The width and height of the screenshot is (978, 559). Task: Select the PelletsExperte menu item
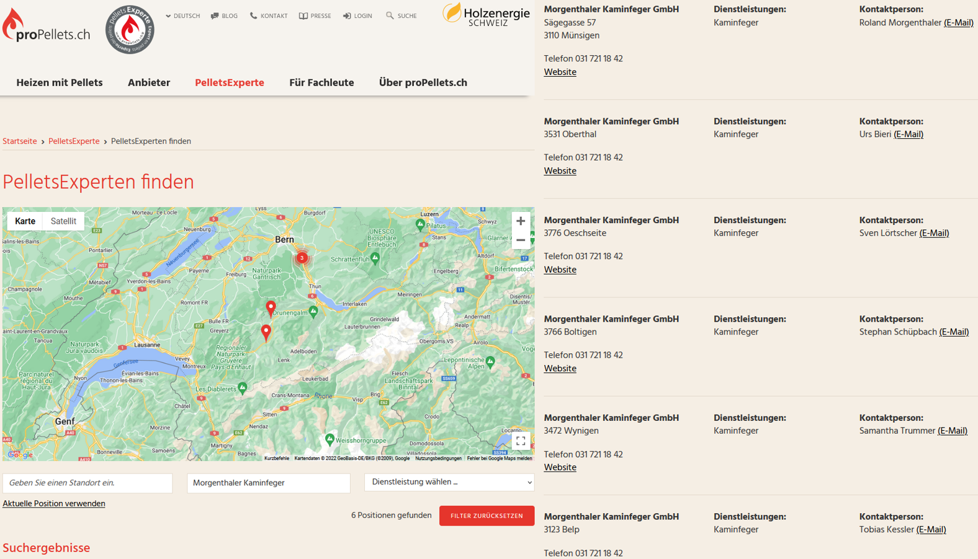pos(230,82)
